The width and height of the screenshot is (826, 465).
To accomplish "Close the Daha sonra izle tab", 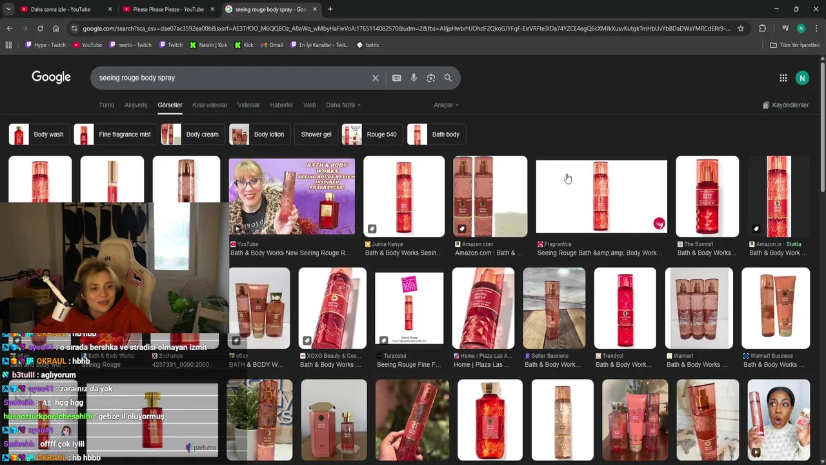I will tap(110, 9).
